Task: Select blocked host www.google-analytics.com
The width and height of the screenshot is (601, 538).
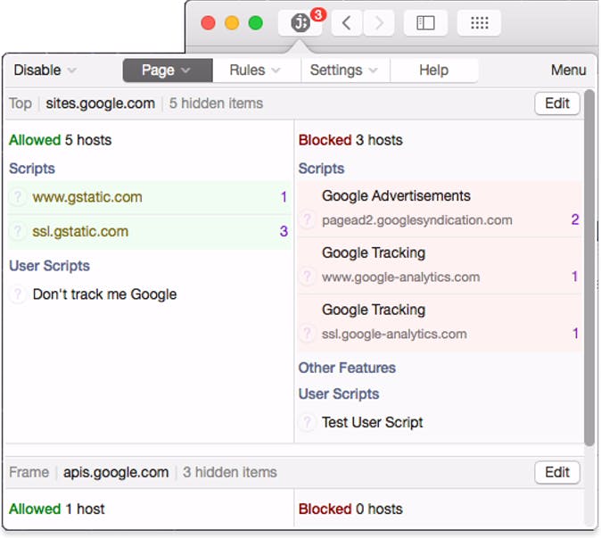Action: click(x=400, y=277)
